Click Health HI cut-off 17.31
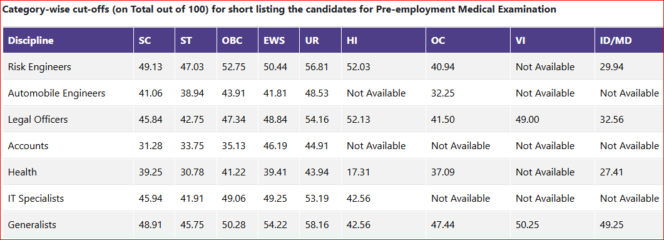This screenshot has height=240, width=664. click(358, 172)
